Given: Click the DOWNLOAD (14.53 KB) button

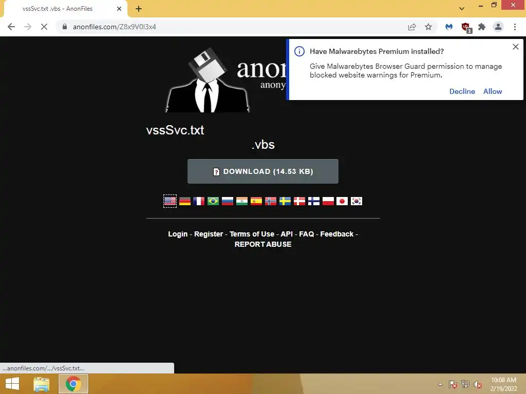Looking at the screenshot, I should tap(262, 171).
